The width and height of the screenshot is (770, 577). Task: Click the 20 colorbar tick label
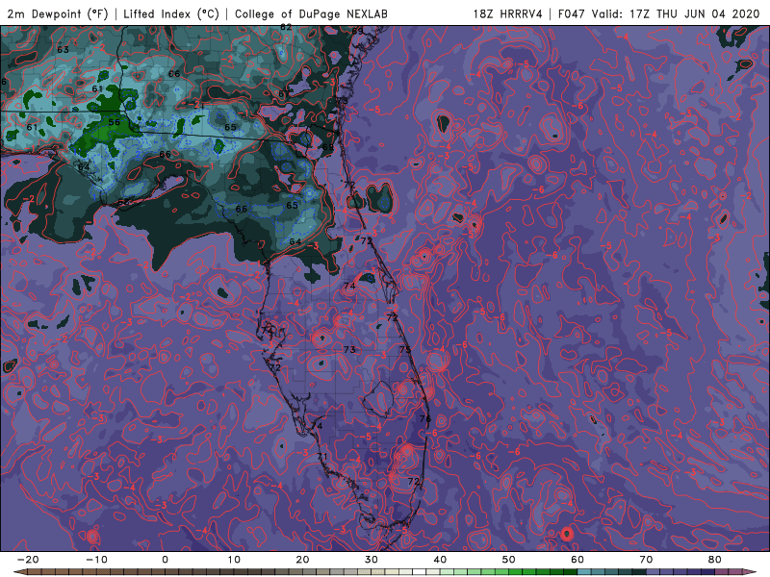302,560
